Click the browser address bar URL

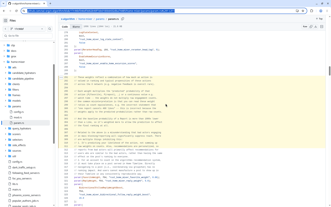[101, 11]
